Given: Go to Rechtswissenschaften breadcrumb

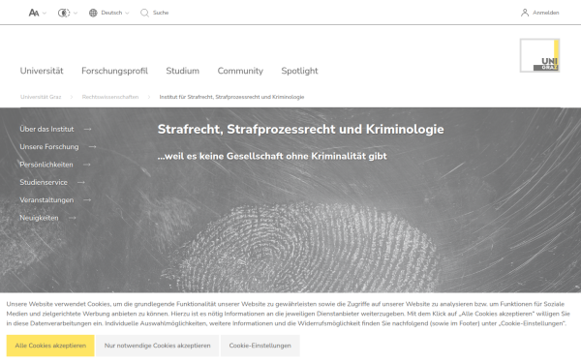Looking at the screenshot, I should pos(110,97).
